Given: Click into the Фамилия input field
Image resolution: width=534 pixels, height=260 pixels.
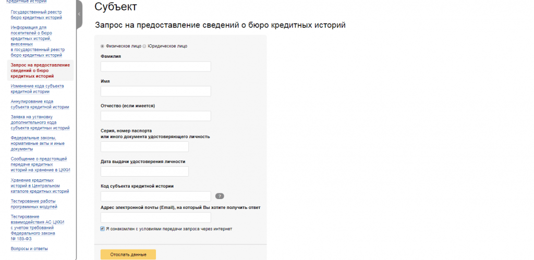Looking at the screenshot, I should click(x=155, y=66).
